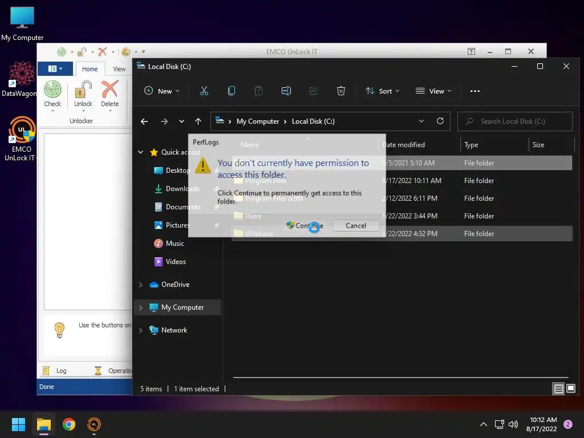Sort by the Size column header

click(551, 144)
